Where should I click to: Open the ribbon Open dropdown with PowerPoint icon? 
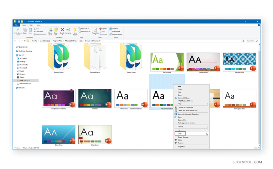click(x=103, y=29)
